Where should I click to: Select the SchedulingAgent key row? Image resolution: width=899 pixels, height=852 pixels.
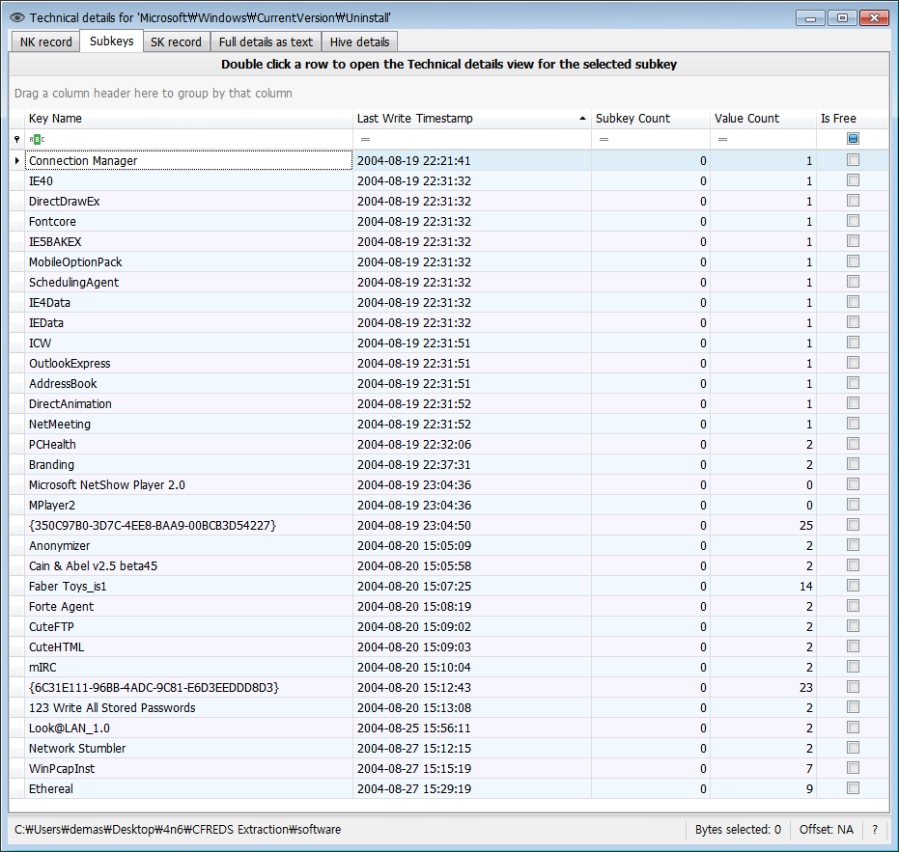tap(449, 283)
